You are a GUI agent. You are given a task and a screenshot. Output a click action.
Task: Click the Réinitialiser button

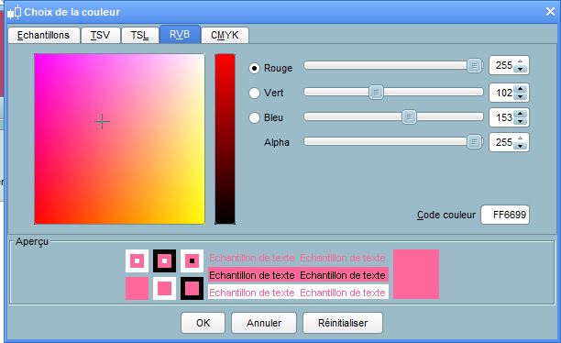coord(343,323)
